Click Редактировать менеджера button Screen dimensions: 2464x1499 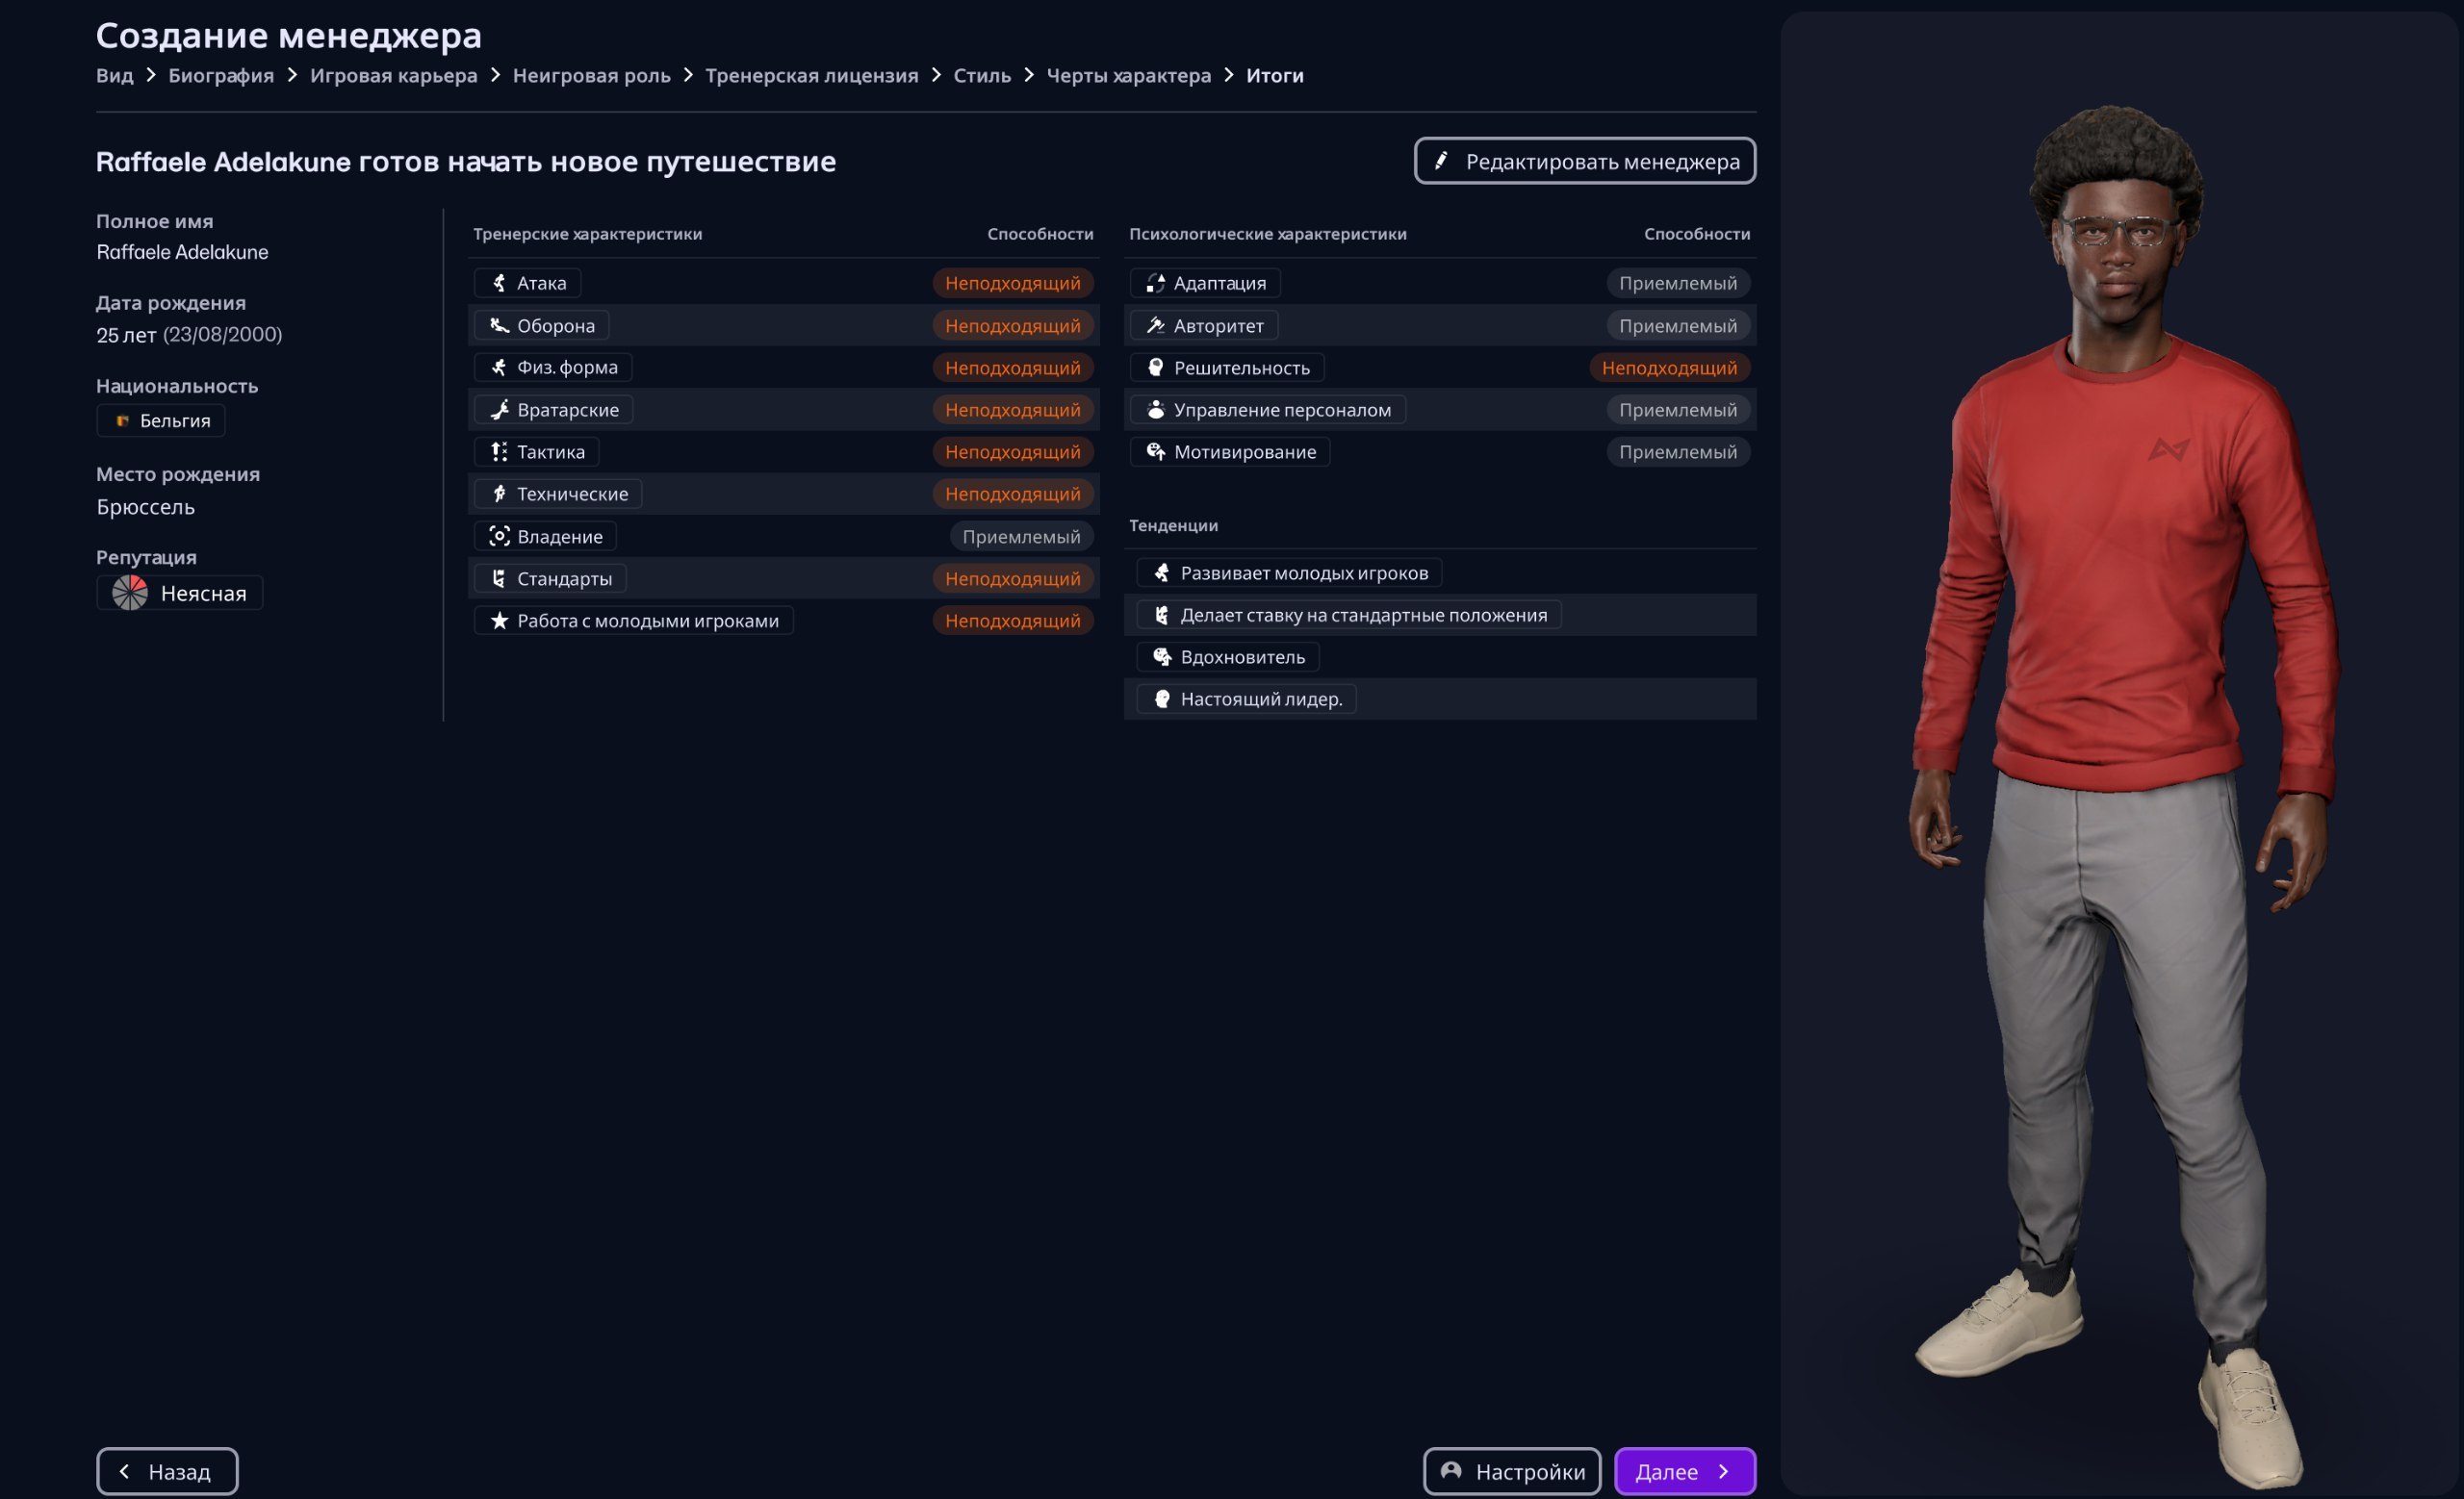[x=1584, y=161]
